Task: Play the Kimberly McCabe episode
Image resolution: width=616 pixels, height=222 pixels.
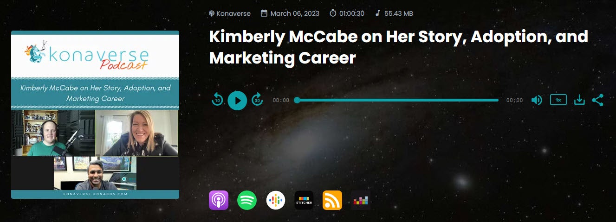Action: click(x=237, y=100)
